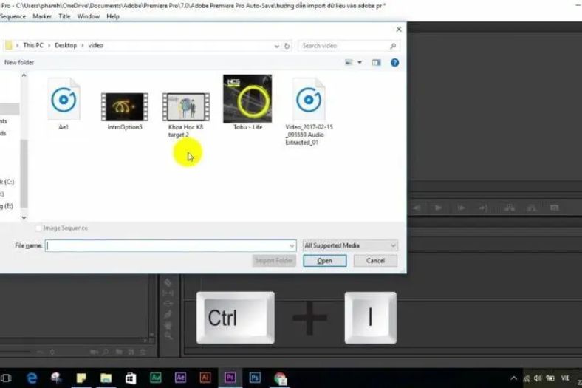Click the New folder button
Viewport: 582px width, 388px height.
click(19, 63)
